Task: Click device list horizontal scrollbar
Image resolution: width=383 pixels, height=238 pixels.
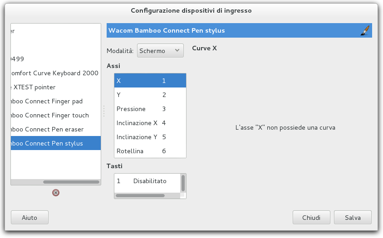Action: 71,182
